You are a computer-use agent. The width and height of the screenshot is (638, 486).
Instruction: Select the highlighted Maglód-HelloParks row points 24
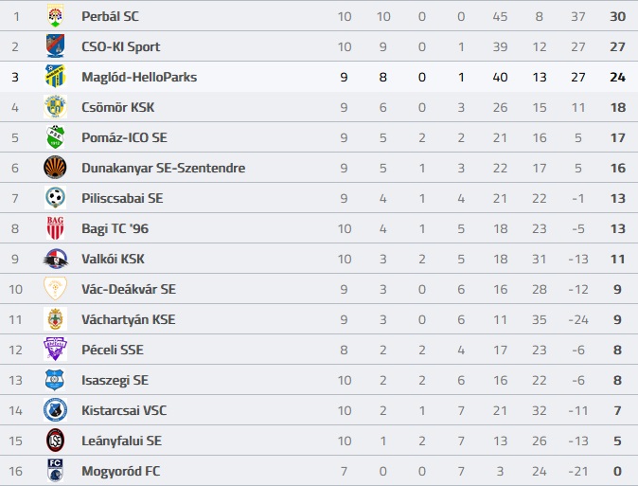point(617,77)
